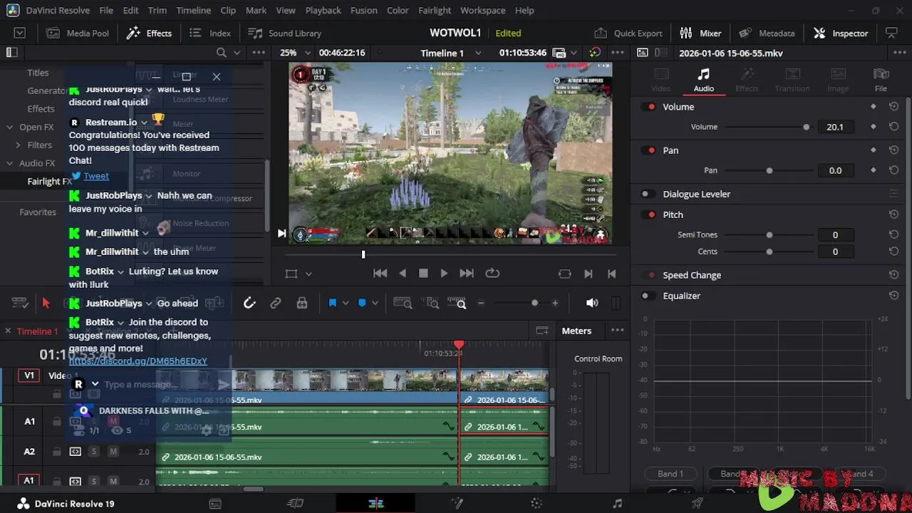The width and height of the screenshot is (912, 513).
Task: Select the Timeline 1 tab
Action: click(x=37, y=331)
